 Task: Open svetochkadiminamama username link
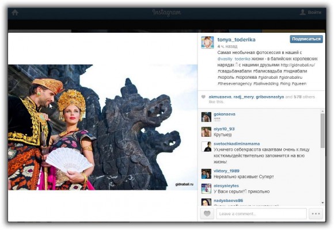click(x=237, y=144)
